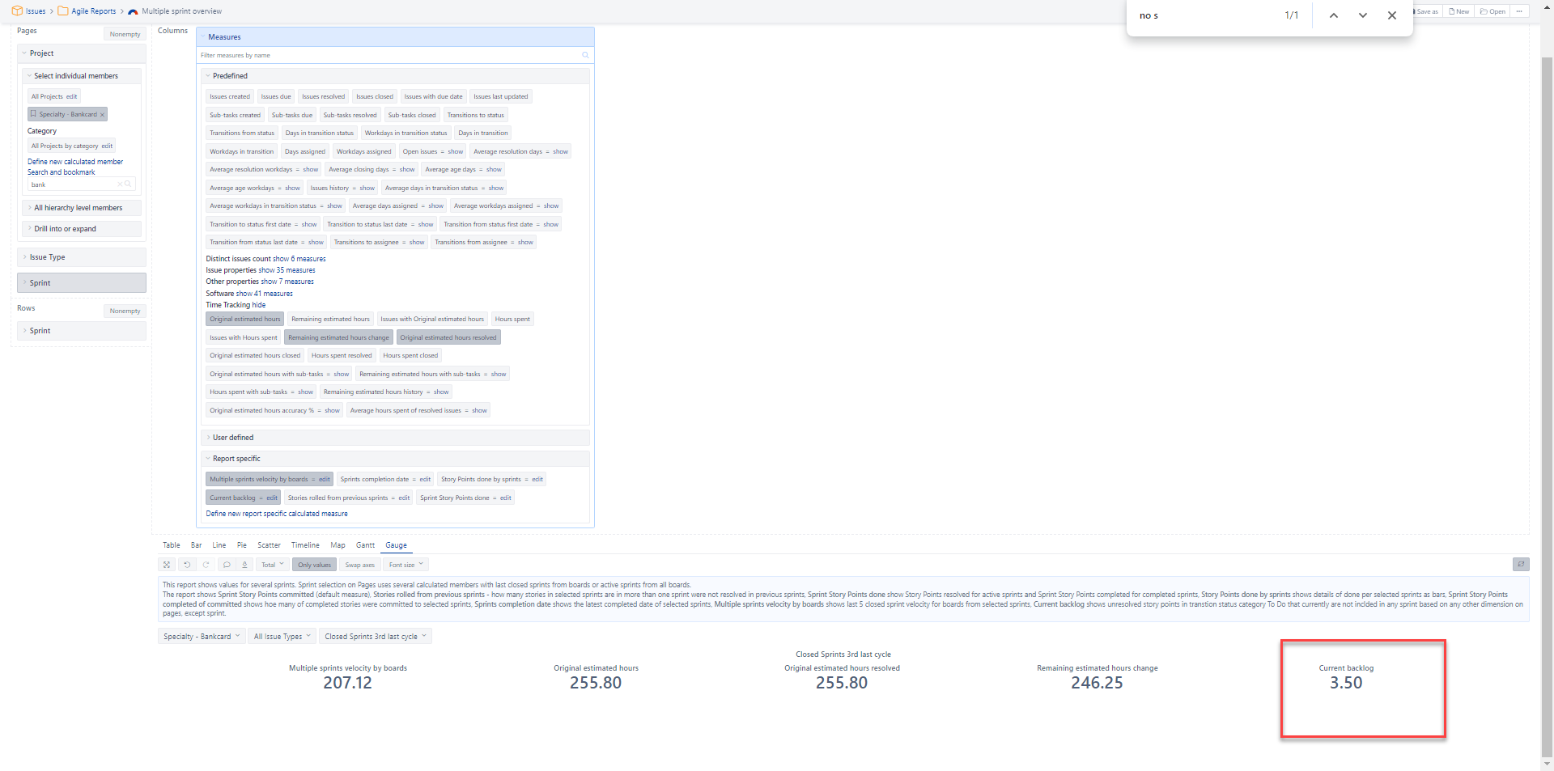Open Specialty - Bankcard page selector
Screen dimensions: 1554x771
click(x=202, y=637)
